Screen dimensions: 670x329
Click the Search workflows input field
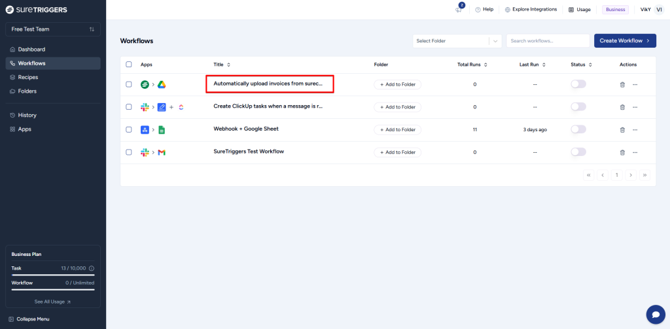(x=548, y=41)
